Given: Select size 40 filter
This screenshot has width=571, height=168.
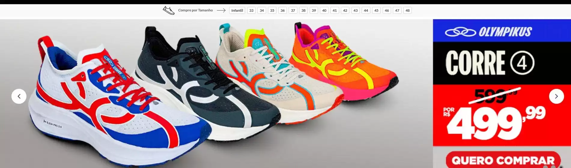Looking at the screenshot, I should pyautogui.click(x=324, y=10).
